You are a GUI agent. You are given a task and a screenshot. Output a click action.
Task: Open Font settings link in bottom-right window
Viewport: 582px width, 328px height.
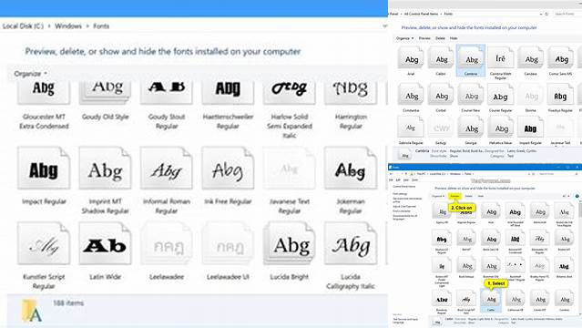click(x=400, y=193)
